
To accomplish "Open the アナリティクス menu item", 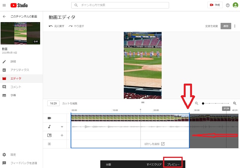I will 20,70.
